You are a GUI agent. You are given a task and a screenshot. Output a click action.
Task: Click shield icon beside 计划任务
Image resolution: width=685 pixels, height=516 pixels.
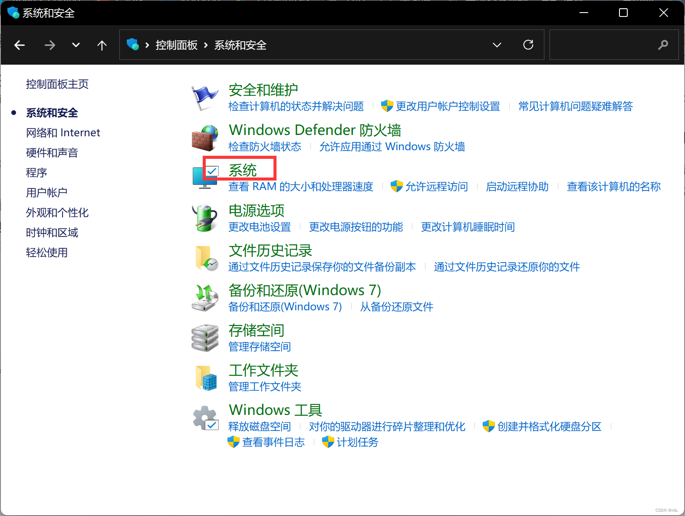click(328, 442)
